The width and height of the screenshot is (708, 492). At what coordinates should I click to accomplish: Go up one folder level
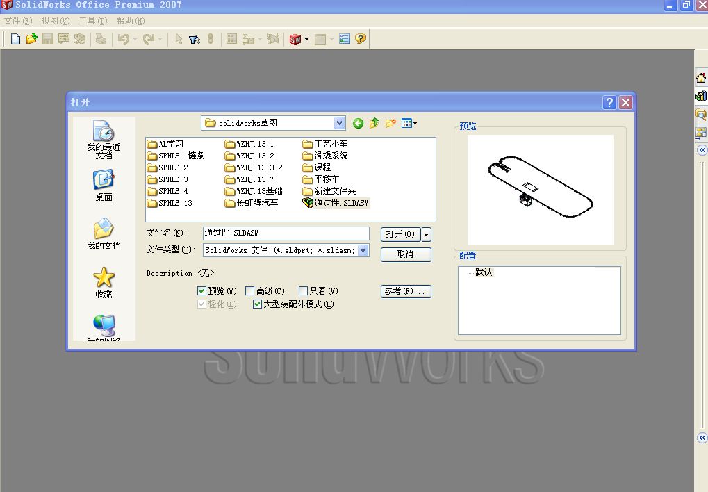click(374, 123)
